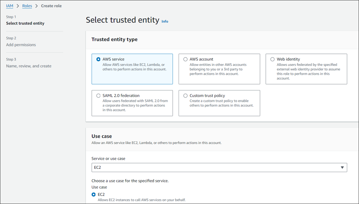This screenshot has height=204, width=359.
Task: Open the IAM breadcrumb link
Action: (10, 6)
